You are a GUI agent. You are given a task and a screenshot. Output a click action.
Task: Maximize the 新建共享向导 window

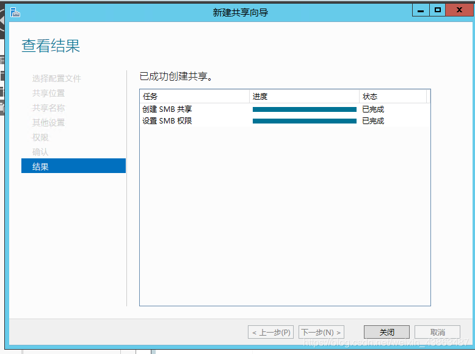pos(437,10)
